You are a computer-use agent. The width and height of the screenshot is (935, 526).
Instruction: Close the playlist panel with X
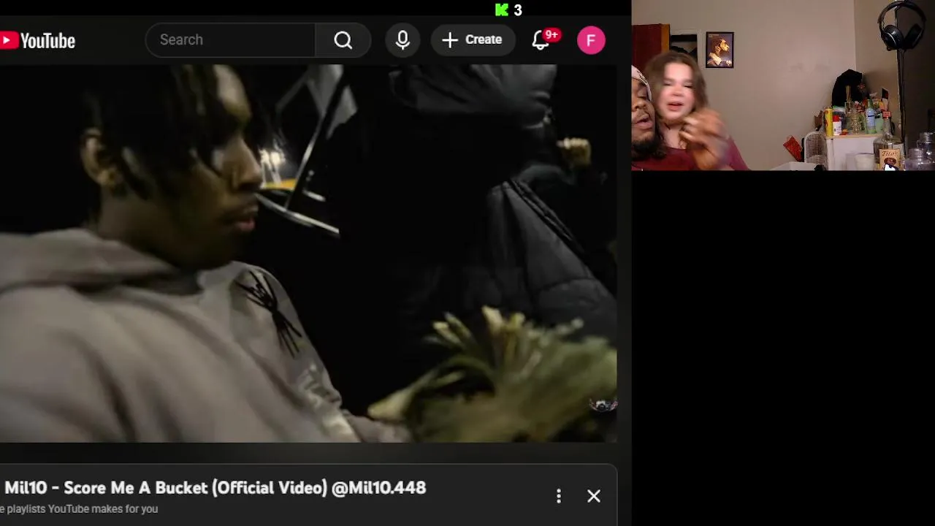[594, 496]
